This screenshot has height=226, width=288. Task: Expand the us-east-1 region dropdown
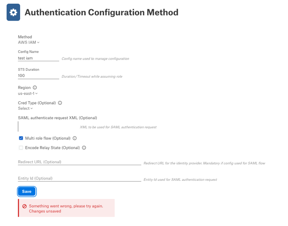click(28, 93)
